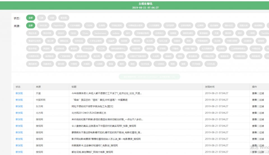
Task: Open 新发现 status of 北方网 row
Action: (19, 113)
